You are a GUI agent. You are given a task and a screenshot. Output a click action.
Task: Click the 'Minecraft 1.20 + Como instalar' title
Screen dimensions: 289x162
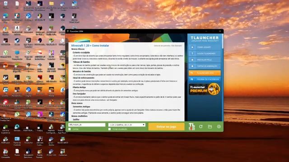(90, 45)
